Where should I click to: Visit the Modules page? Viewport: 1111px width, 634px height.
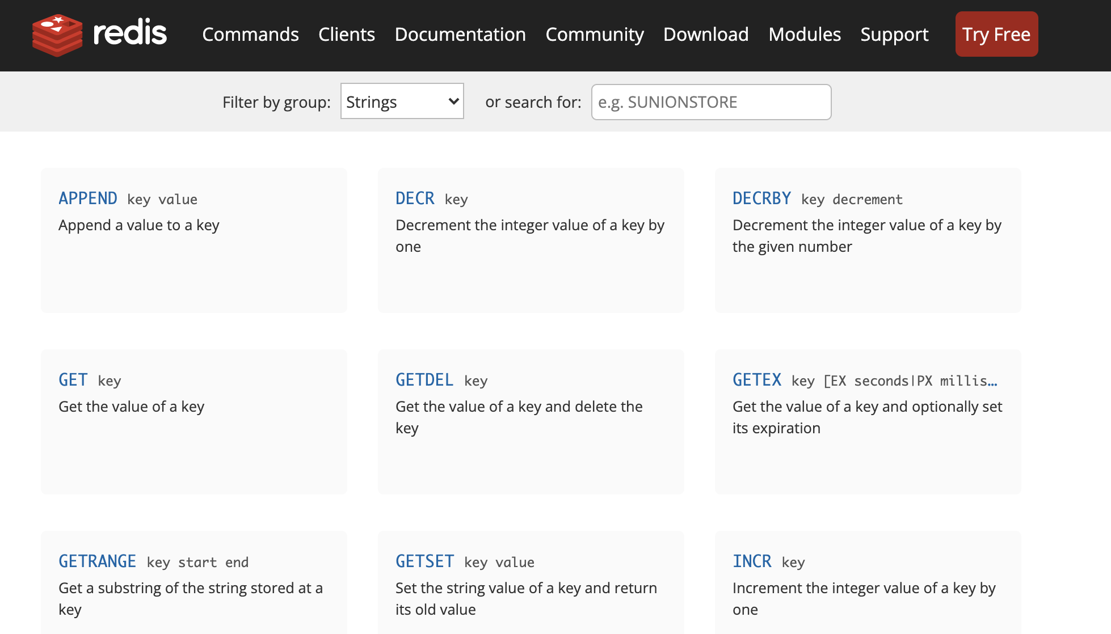click(x=804, y=35)
